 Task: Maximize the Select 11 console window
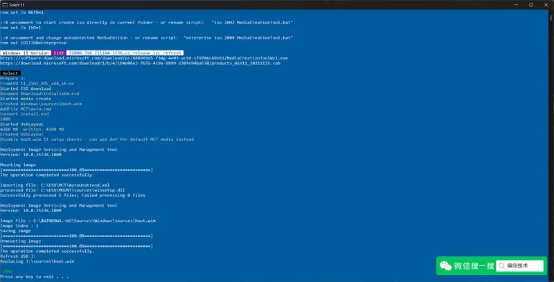tap(530, 5)
